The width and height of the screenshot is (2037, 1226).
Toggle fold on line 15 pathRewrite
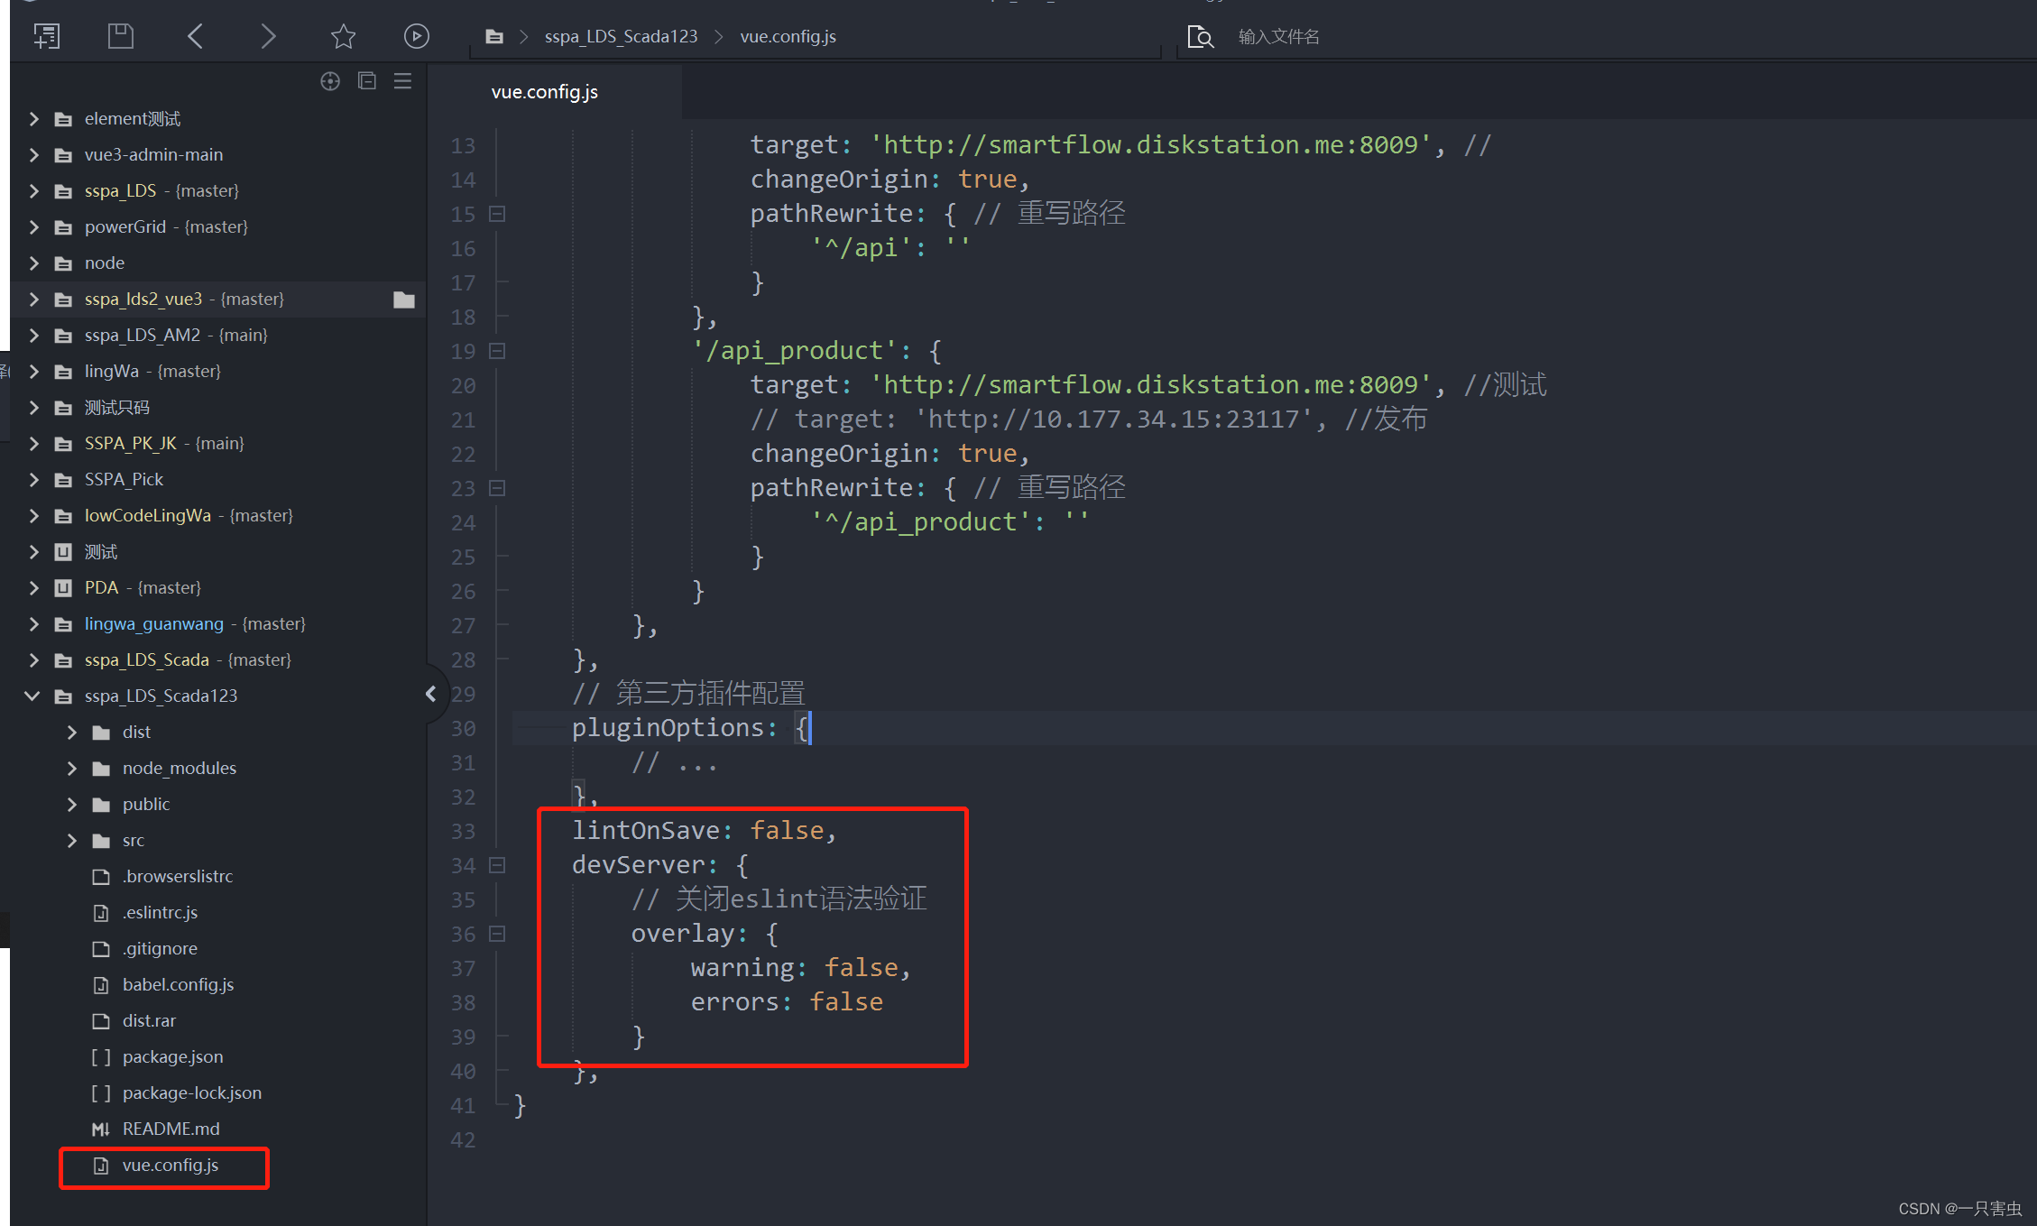(x=497, y=214)
